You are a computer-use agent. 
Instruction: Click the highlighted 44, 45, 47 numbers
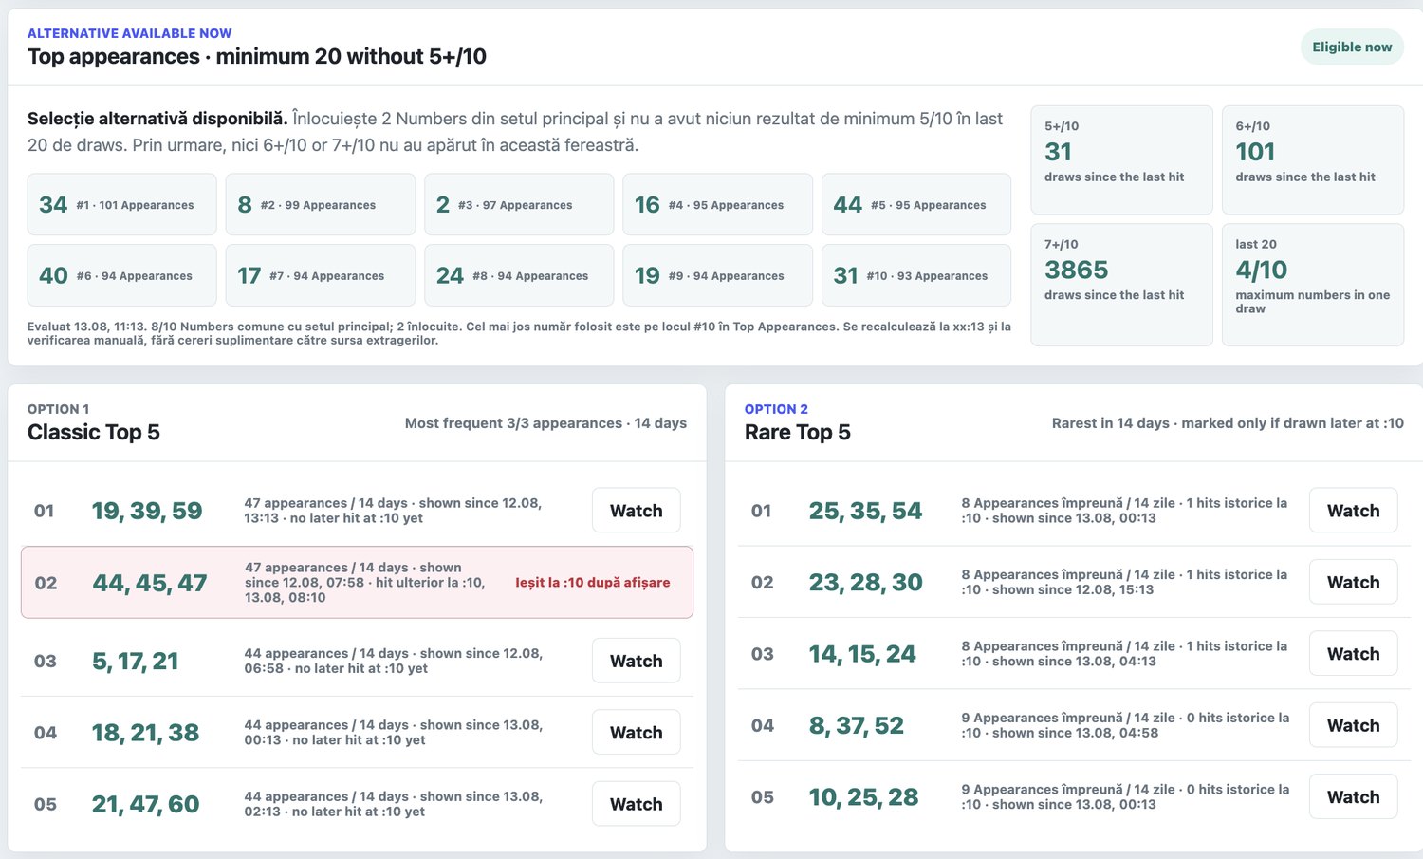150,583
